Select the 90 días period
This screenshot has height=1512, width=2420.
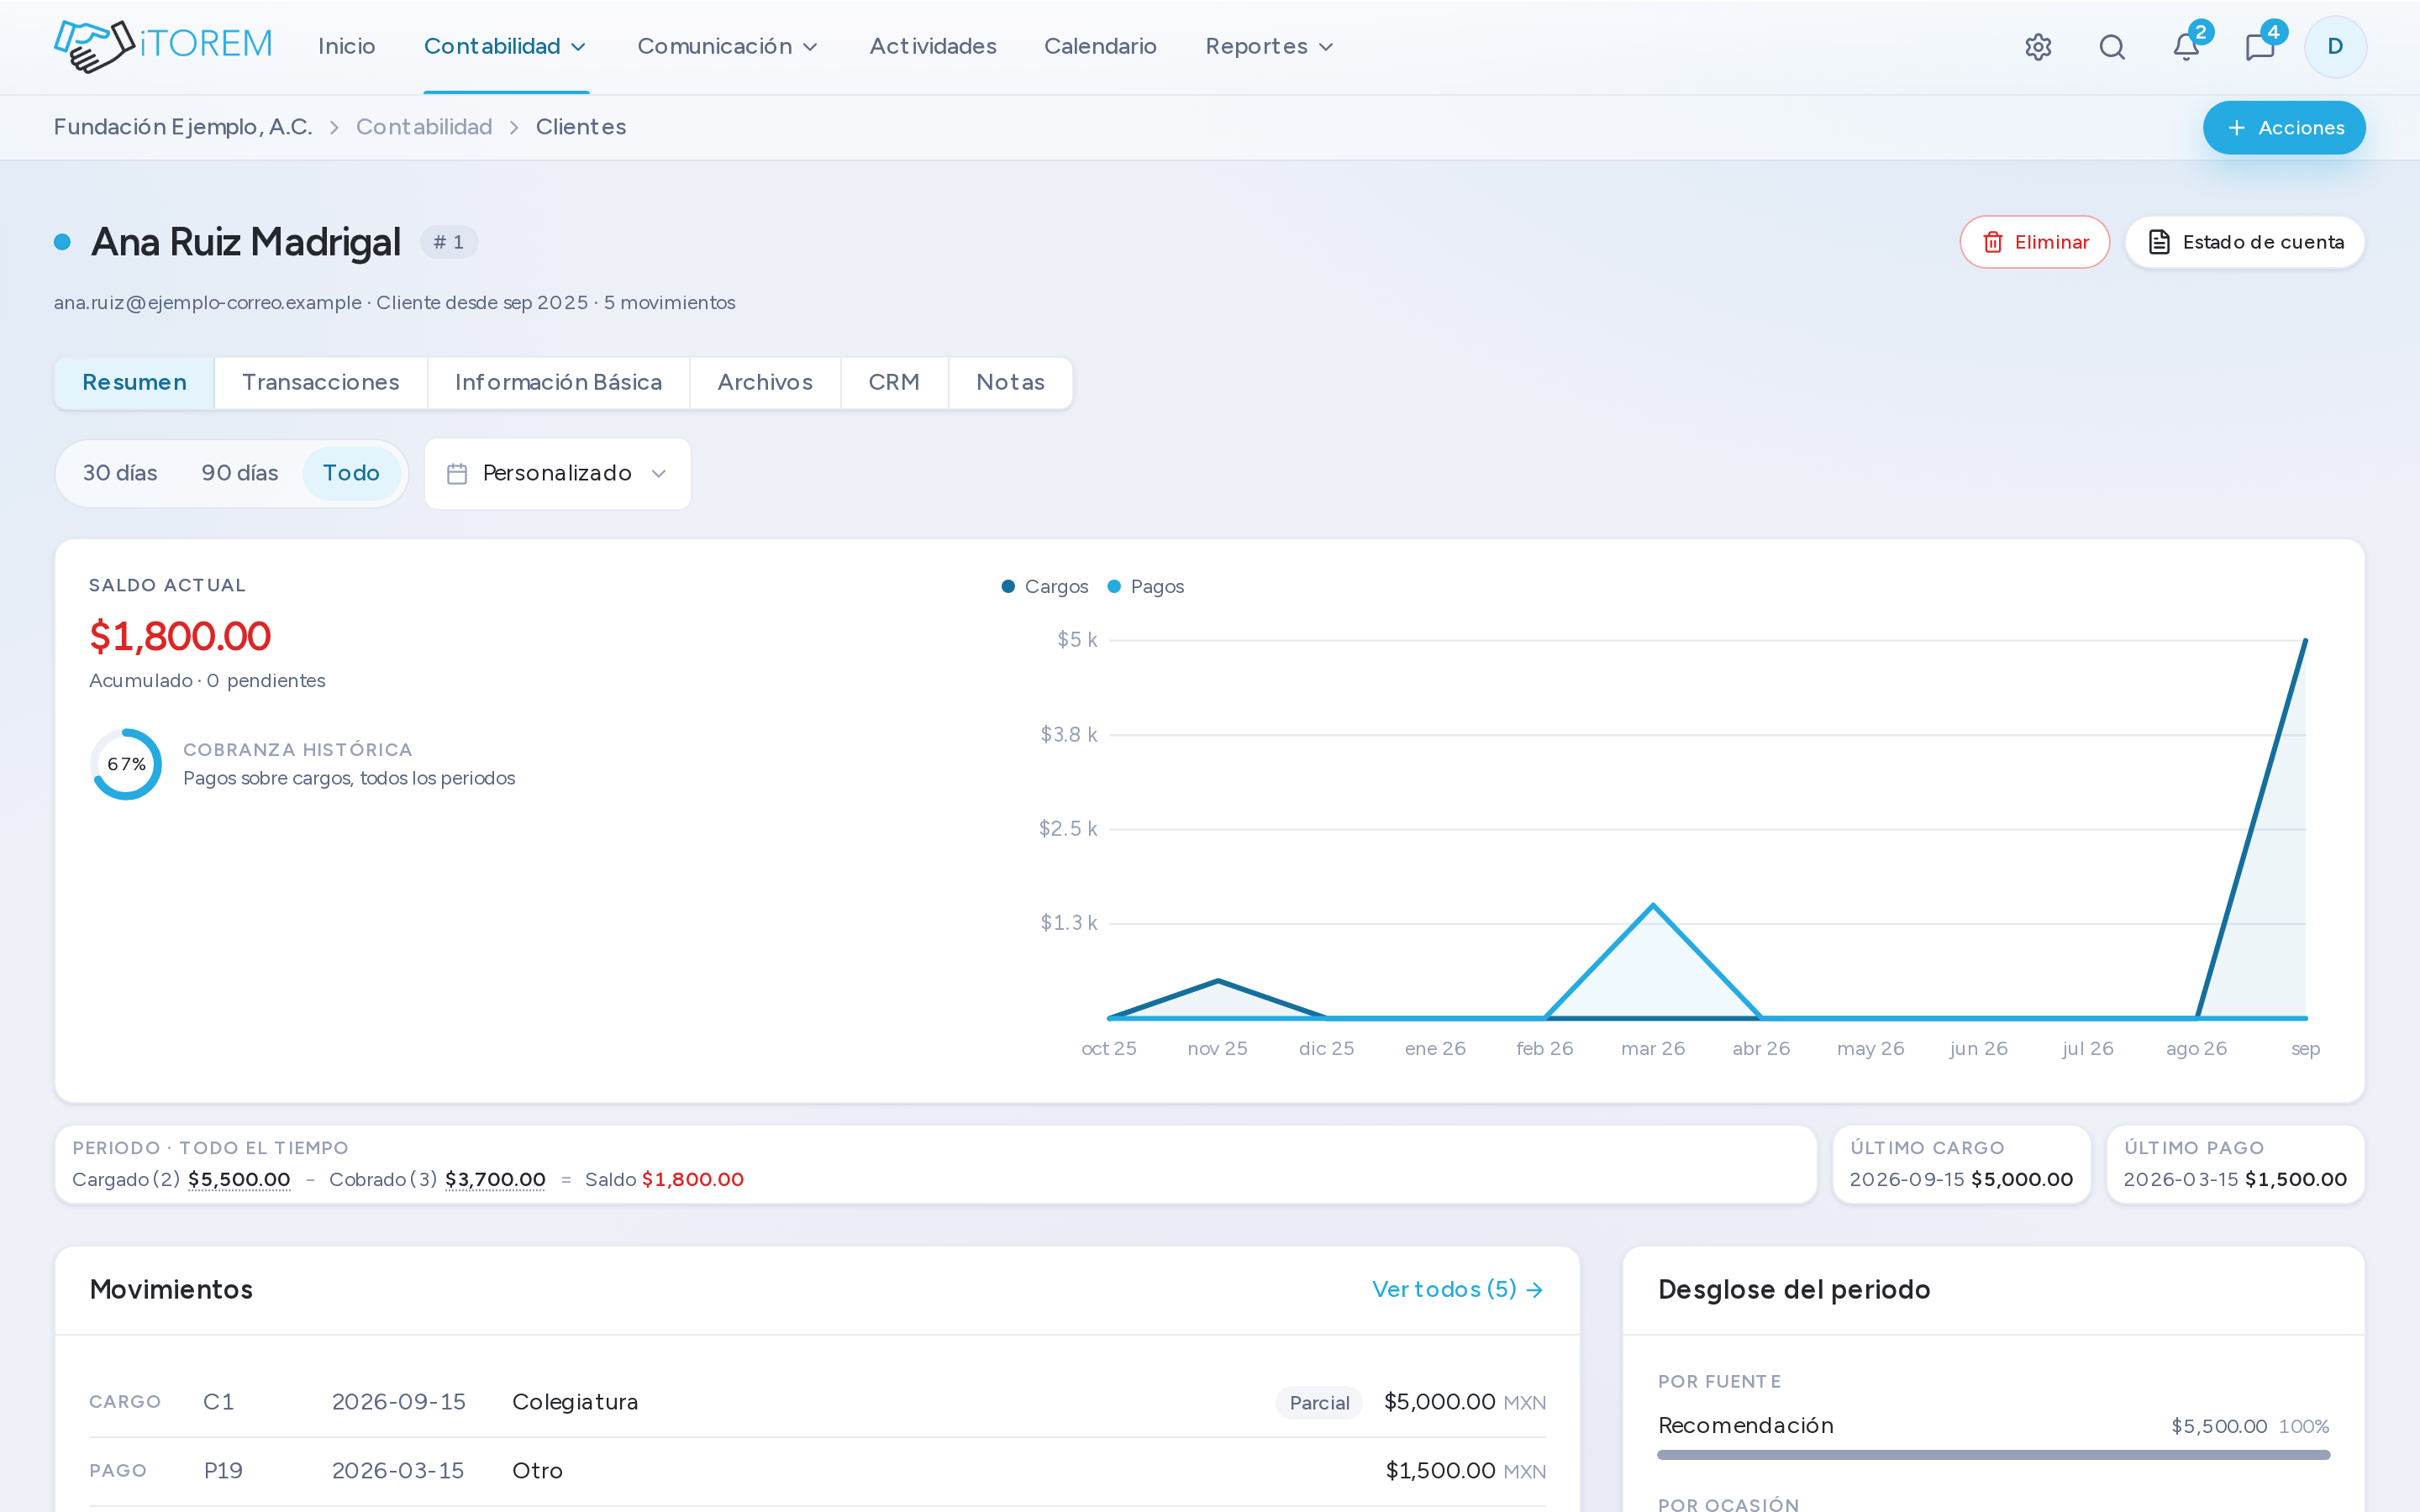(x=240, y=474)
